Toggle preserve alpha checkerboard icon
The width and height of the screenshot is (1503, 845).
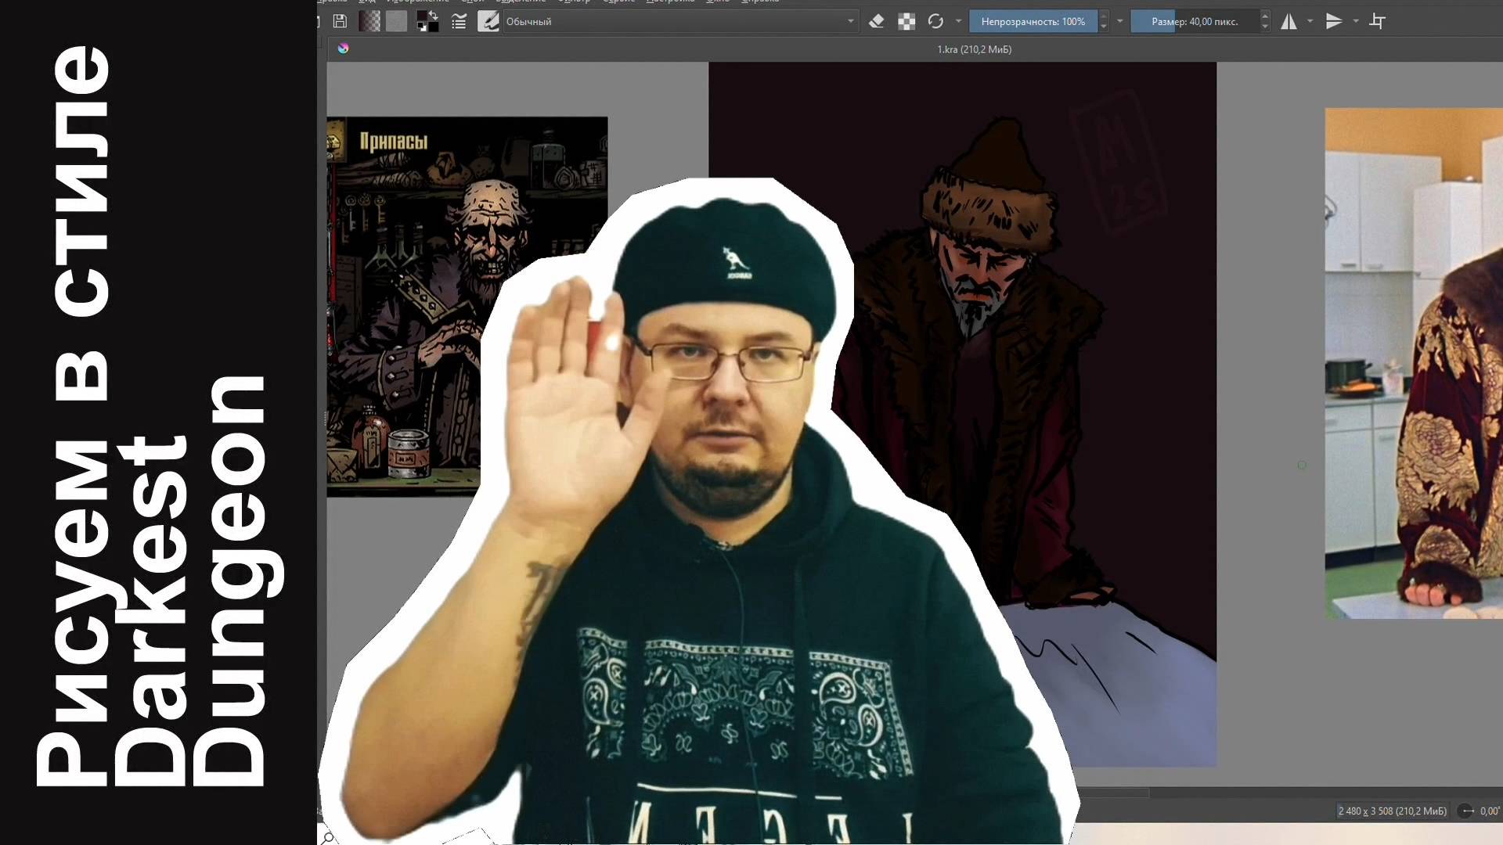[906, 21]
